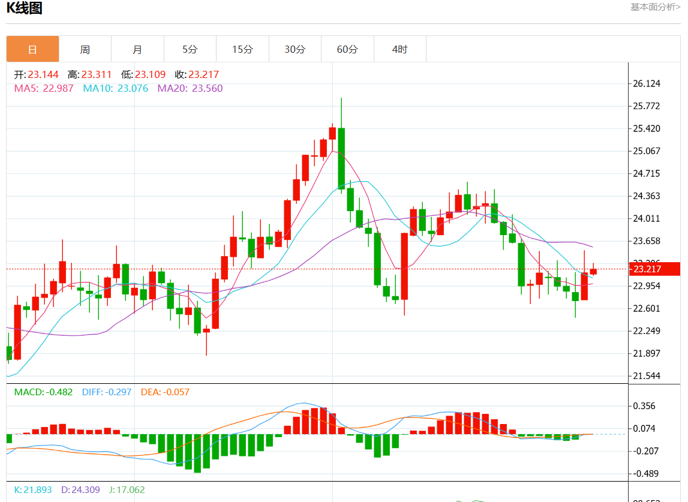Click the K线图 chart title
The image size is (688, 502).
coord(25,8)
